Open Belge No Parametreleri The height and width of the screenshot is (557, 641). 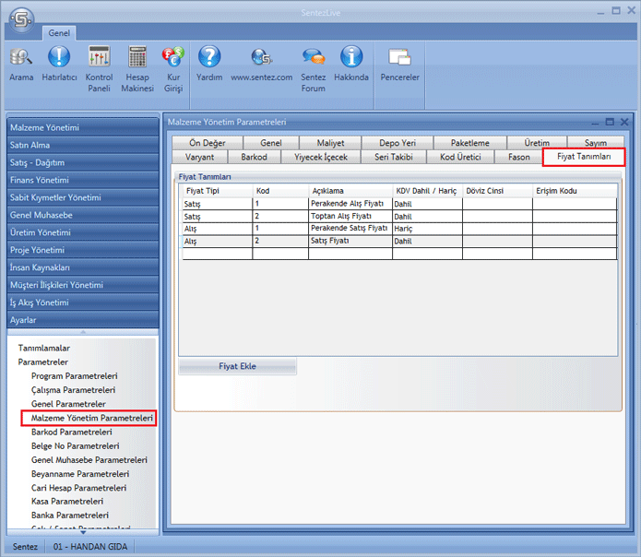click(76, 445)
